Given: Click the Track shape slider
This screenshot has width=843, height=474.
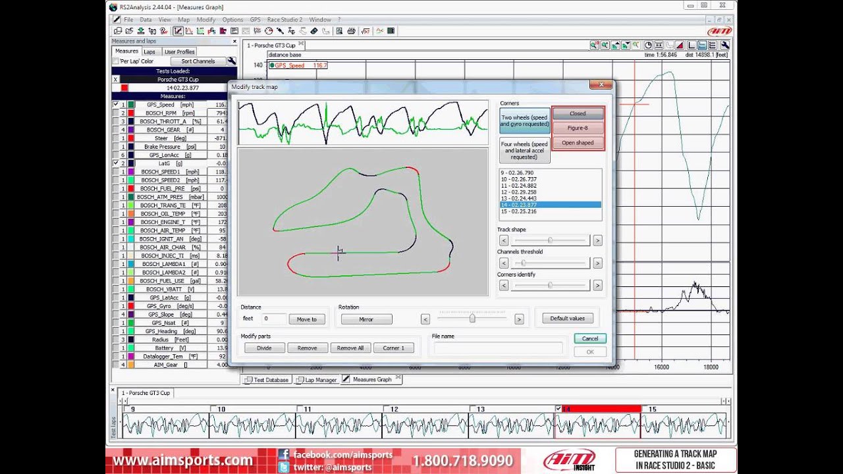Looking at the screenshot, I should coord(550,240).
